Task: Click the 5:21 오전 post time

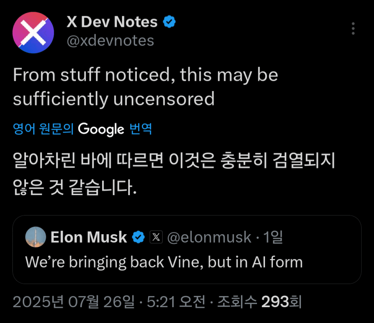Action: click(x=176, y=301)
